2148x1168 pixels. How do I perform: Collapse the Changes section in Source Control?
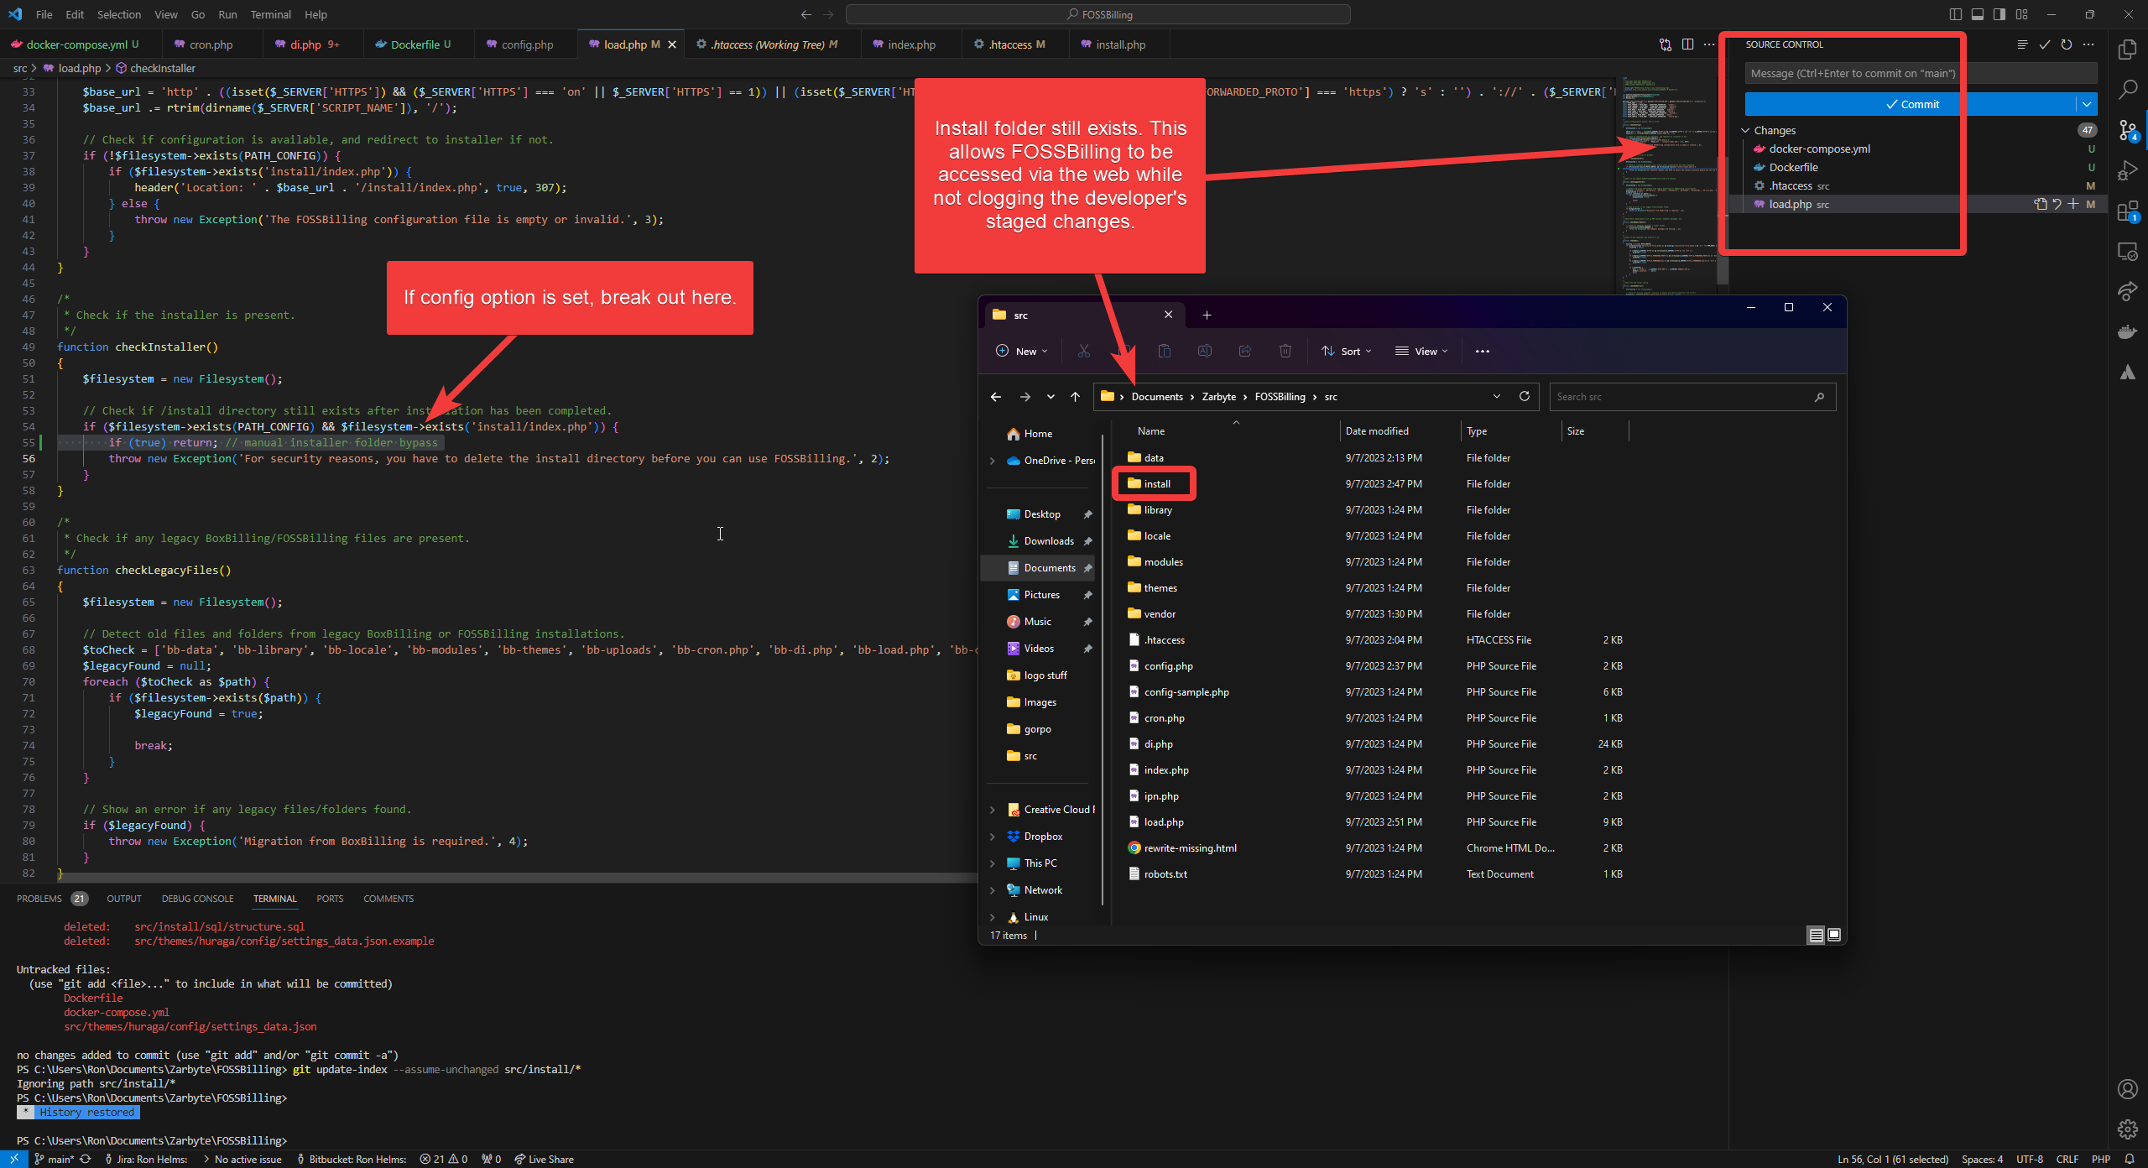[x=1746, y=130]
